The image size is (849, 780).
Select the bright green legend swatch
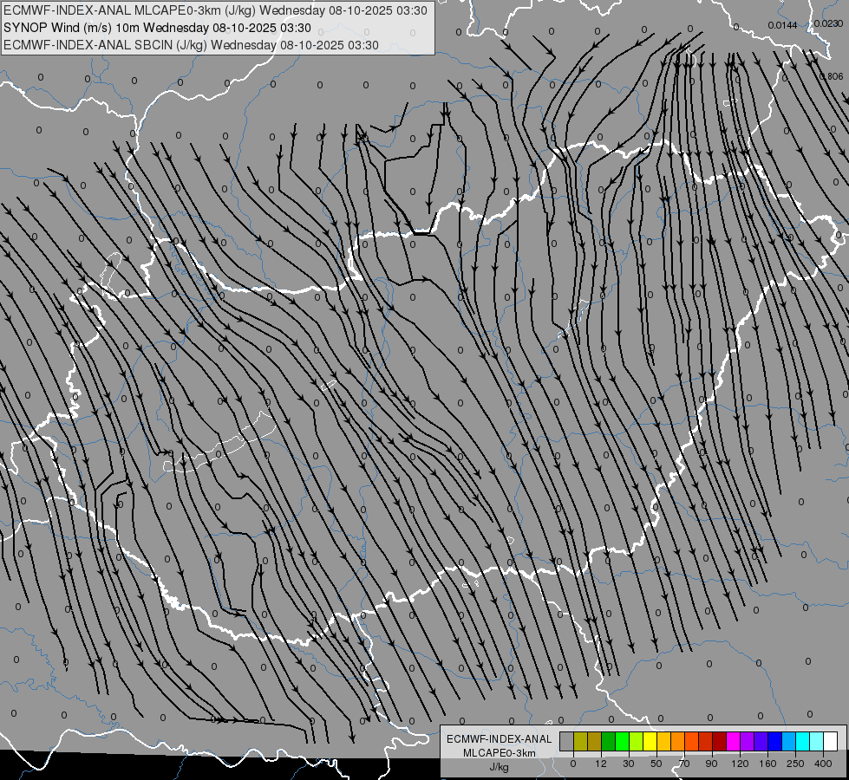point(622,741)
